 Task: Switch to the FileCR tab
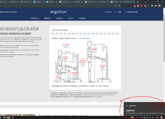click(x=25, y=2)
